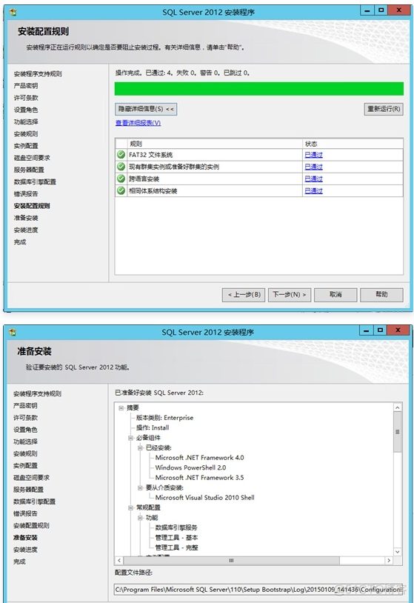Viewport: 414px width, 603px height.
Task: Minimize the 安装配置规则 window
Action: click(x=367, y=10)
